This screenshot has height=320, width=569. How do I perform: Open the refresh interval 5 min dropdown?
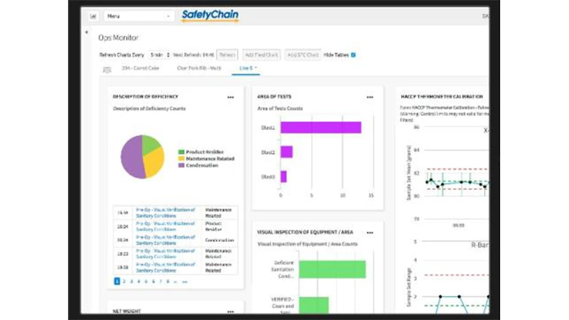pyautogui.click(x=160, y=55)
